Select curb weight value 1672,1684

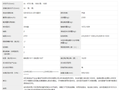(86, 27)
